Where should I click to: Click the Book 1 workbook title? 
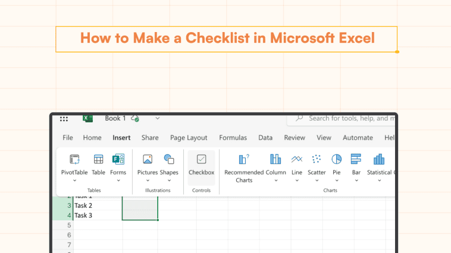(115, 119)
